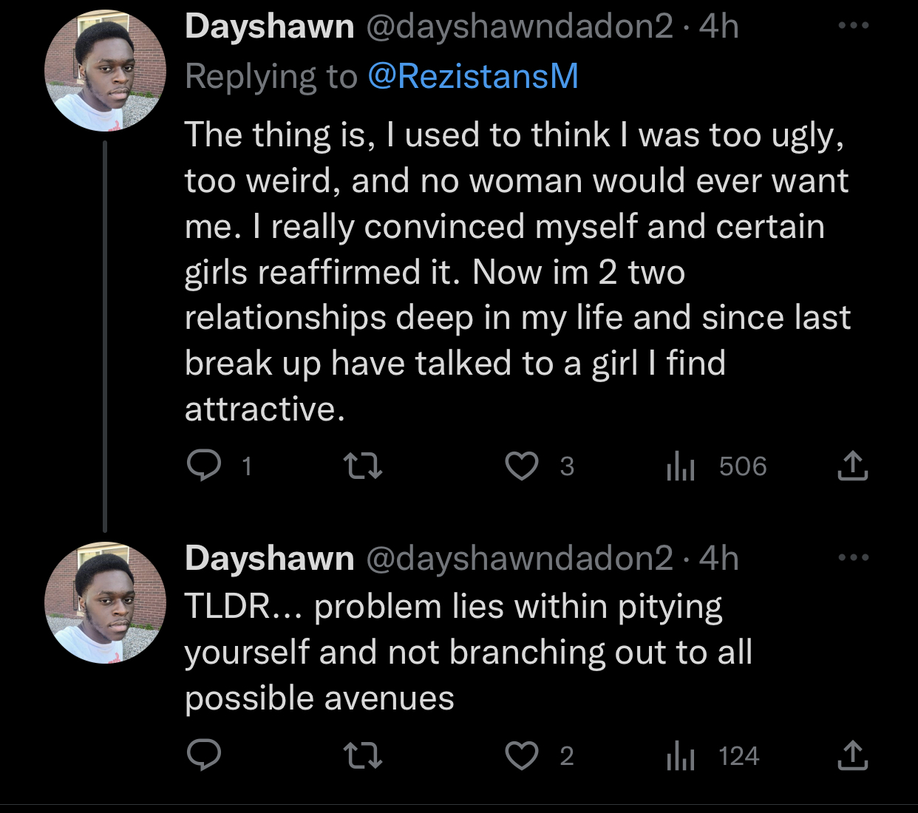The width and height of the screenshot is (918, 813).
Task: View Dayshawn's avatar on first tweet
Action: tap(105, 71)
